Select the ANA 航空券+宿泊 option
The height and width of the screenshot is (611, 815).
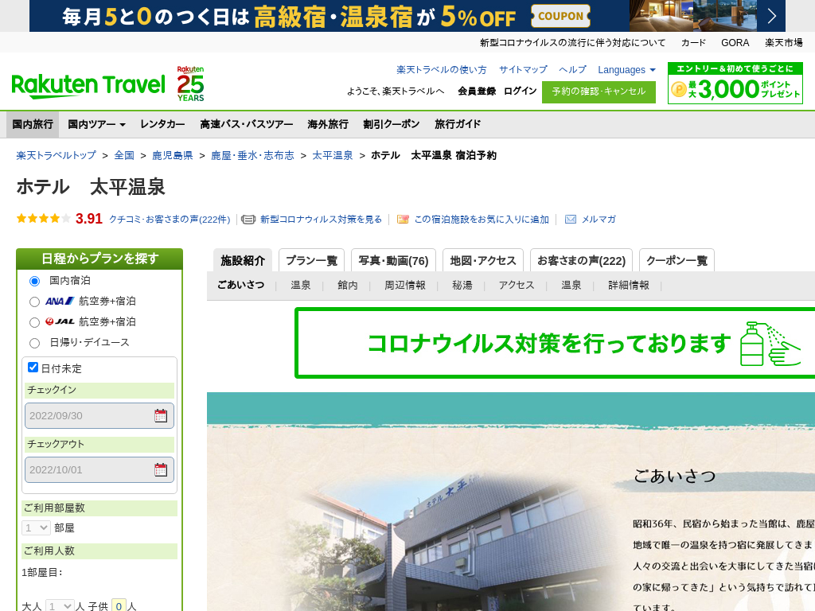tap(35, 302)
